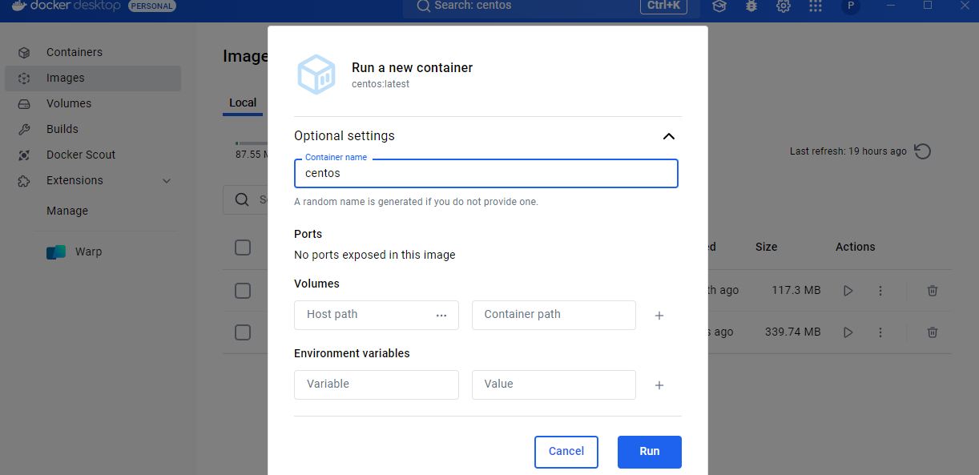Viewport: 979px width, 475px height.
Task: Click the Run button
Action: click(x=649, y=452)
